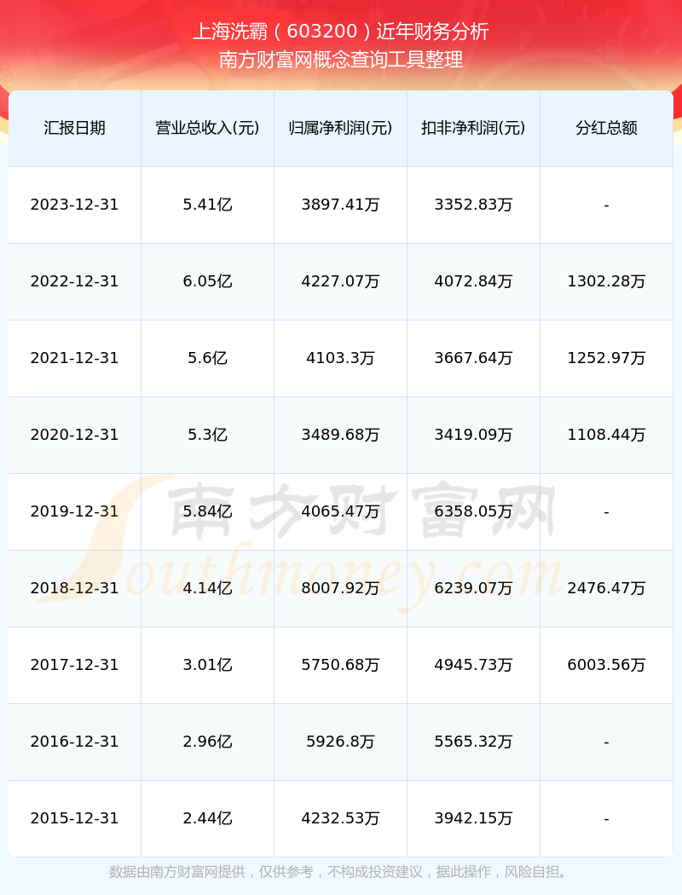Click the revenue value 5.84亿
Screen dimensions: 682x895
coord(208,511)
